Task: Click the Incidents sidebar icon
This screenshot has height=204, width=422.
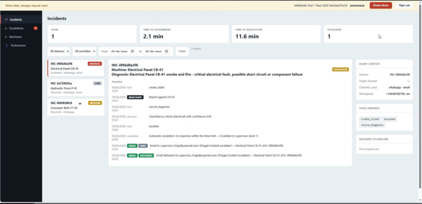Action: 6,20
